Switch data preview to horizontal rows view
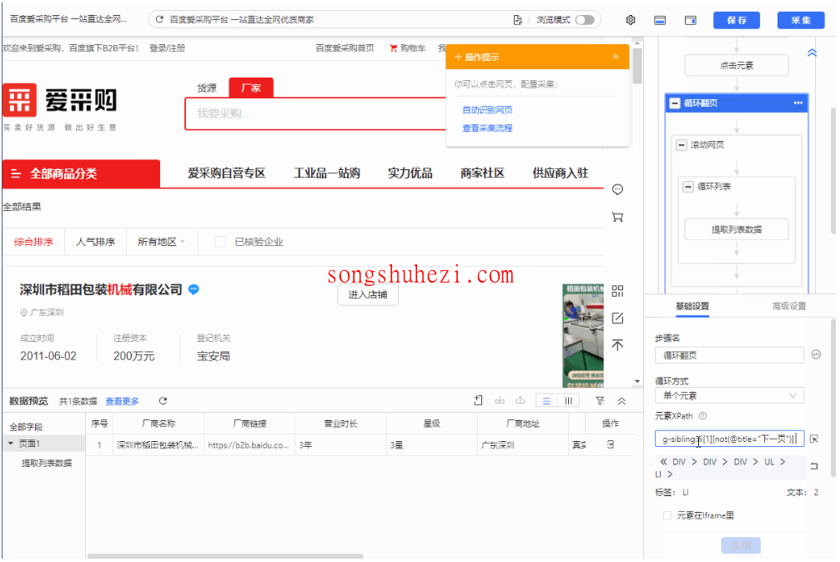 point(546,401)
